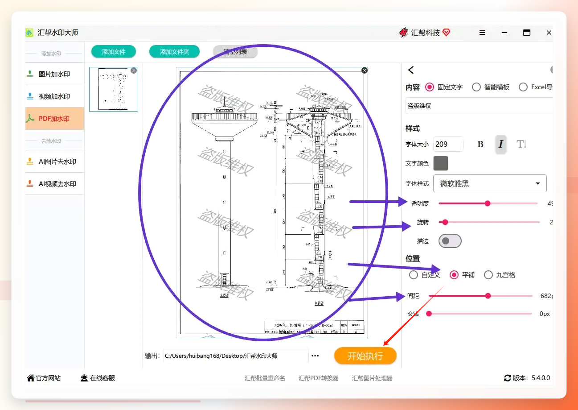Click the 视频加水印 stamp icon

point(30,96)
